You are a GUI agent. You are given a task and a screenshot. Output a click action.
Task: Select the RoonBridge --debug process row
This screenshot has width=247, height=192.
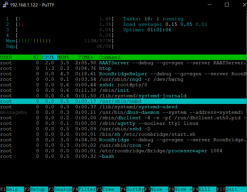click(x=123, y=140)
